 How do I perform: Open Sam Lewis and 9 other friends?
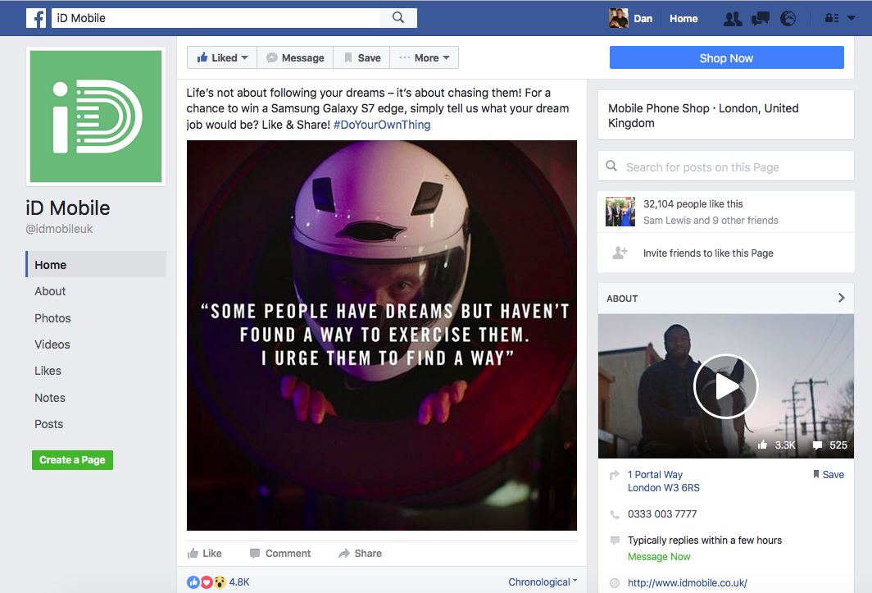711,221
